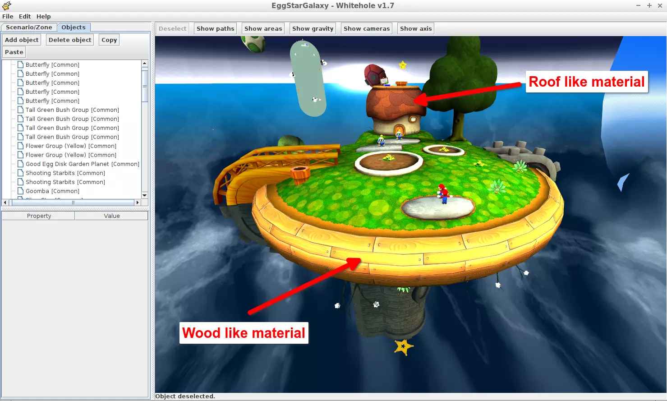This screenshot has width=667, height=401.
Task: Toggle Show areas
Action: [263, 28]
